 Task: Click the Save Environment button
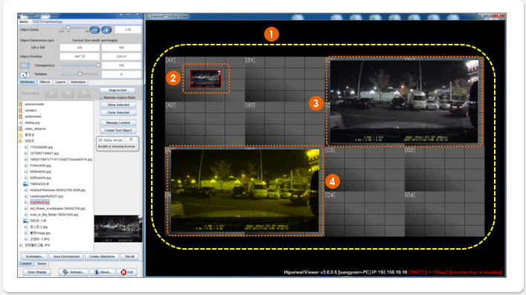tap(66, 256)
